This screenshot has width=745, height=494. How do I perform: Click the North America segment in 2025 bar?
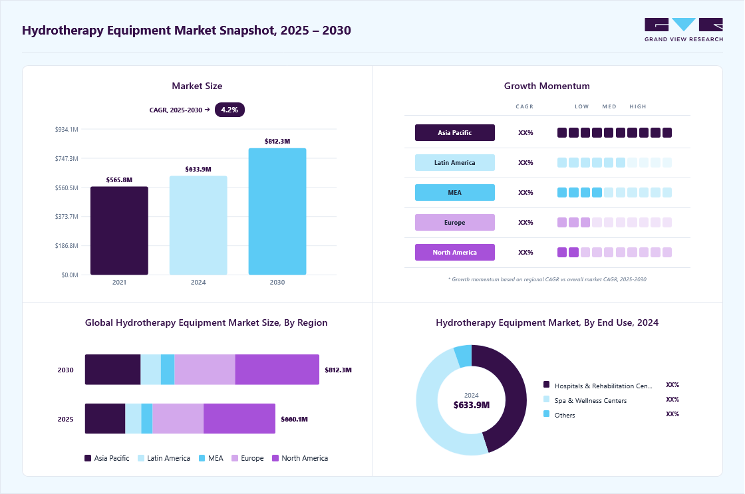tap(239, 418)
